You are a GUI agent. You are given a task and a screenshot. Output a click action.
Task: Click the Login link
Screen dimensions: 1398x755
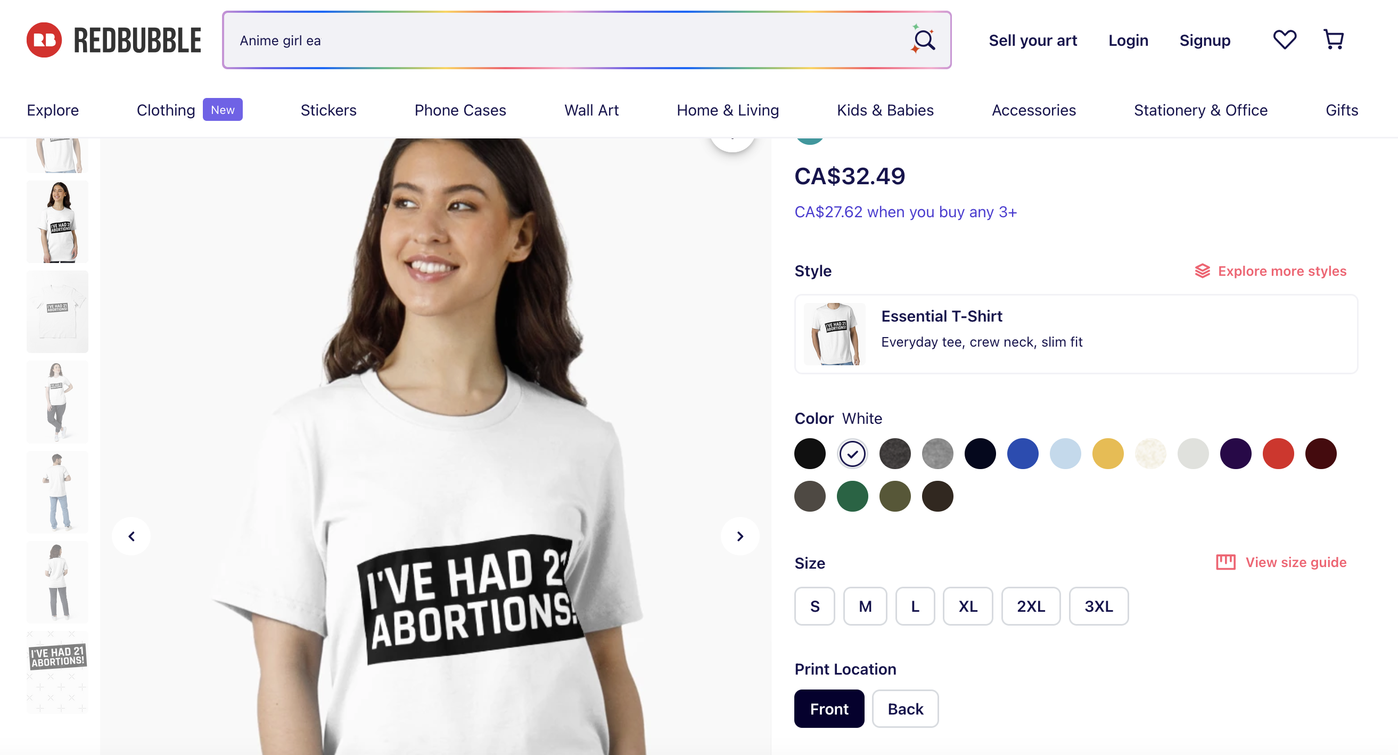tap(1128, 40)
